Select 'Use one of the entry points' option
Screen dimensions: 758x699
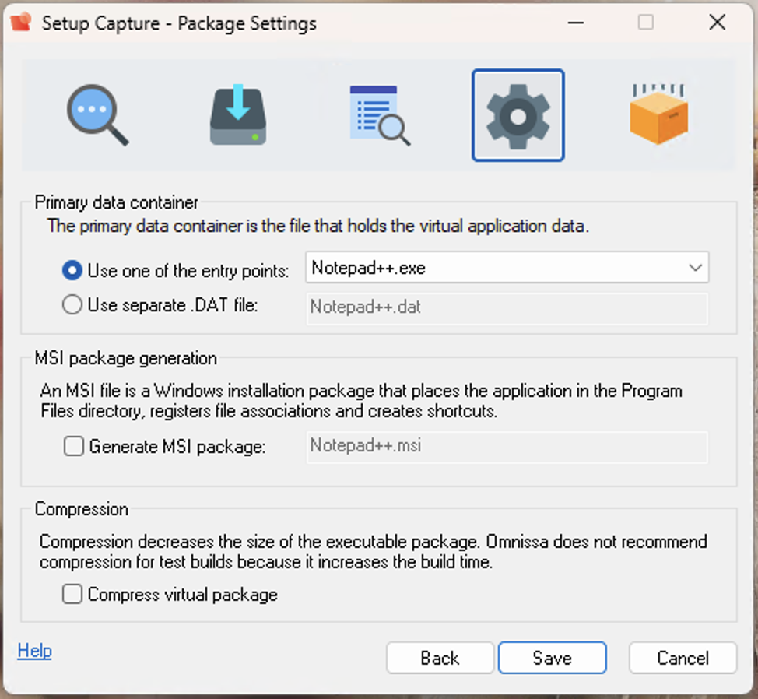click(72, 270)
